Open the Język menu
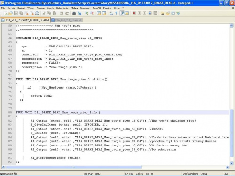 pos(50,8)
